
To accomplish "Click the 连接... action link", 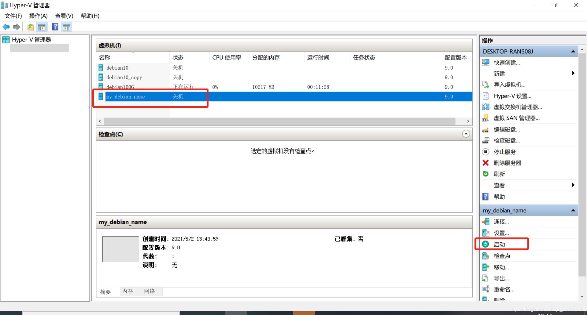I will (501, 222).
